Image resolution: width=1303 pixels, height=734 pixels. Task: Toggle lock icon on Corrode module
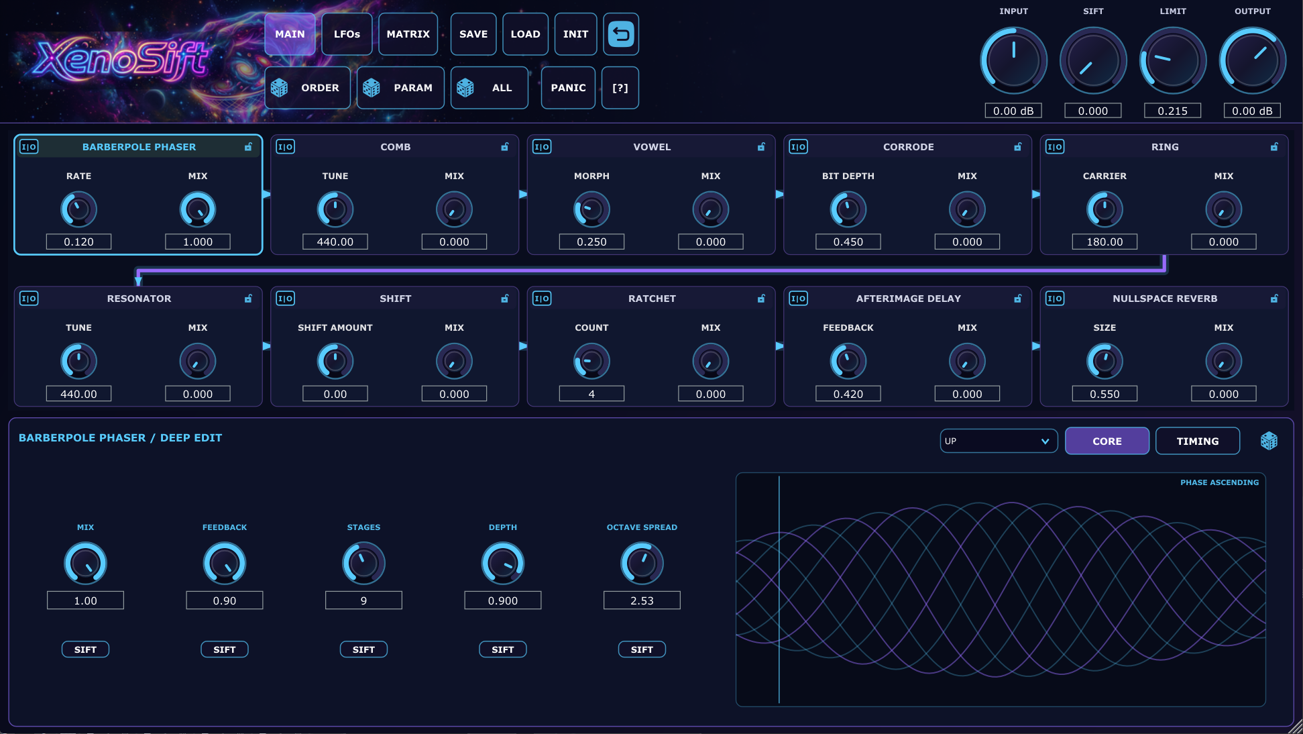tap(1018, 147)
